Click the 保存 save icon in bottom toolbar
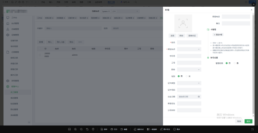 coord(102,129)
